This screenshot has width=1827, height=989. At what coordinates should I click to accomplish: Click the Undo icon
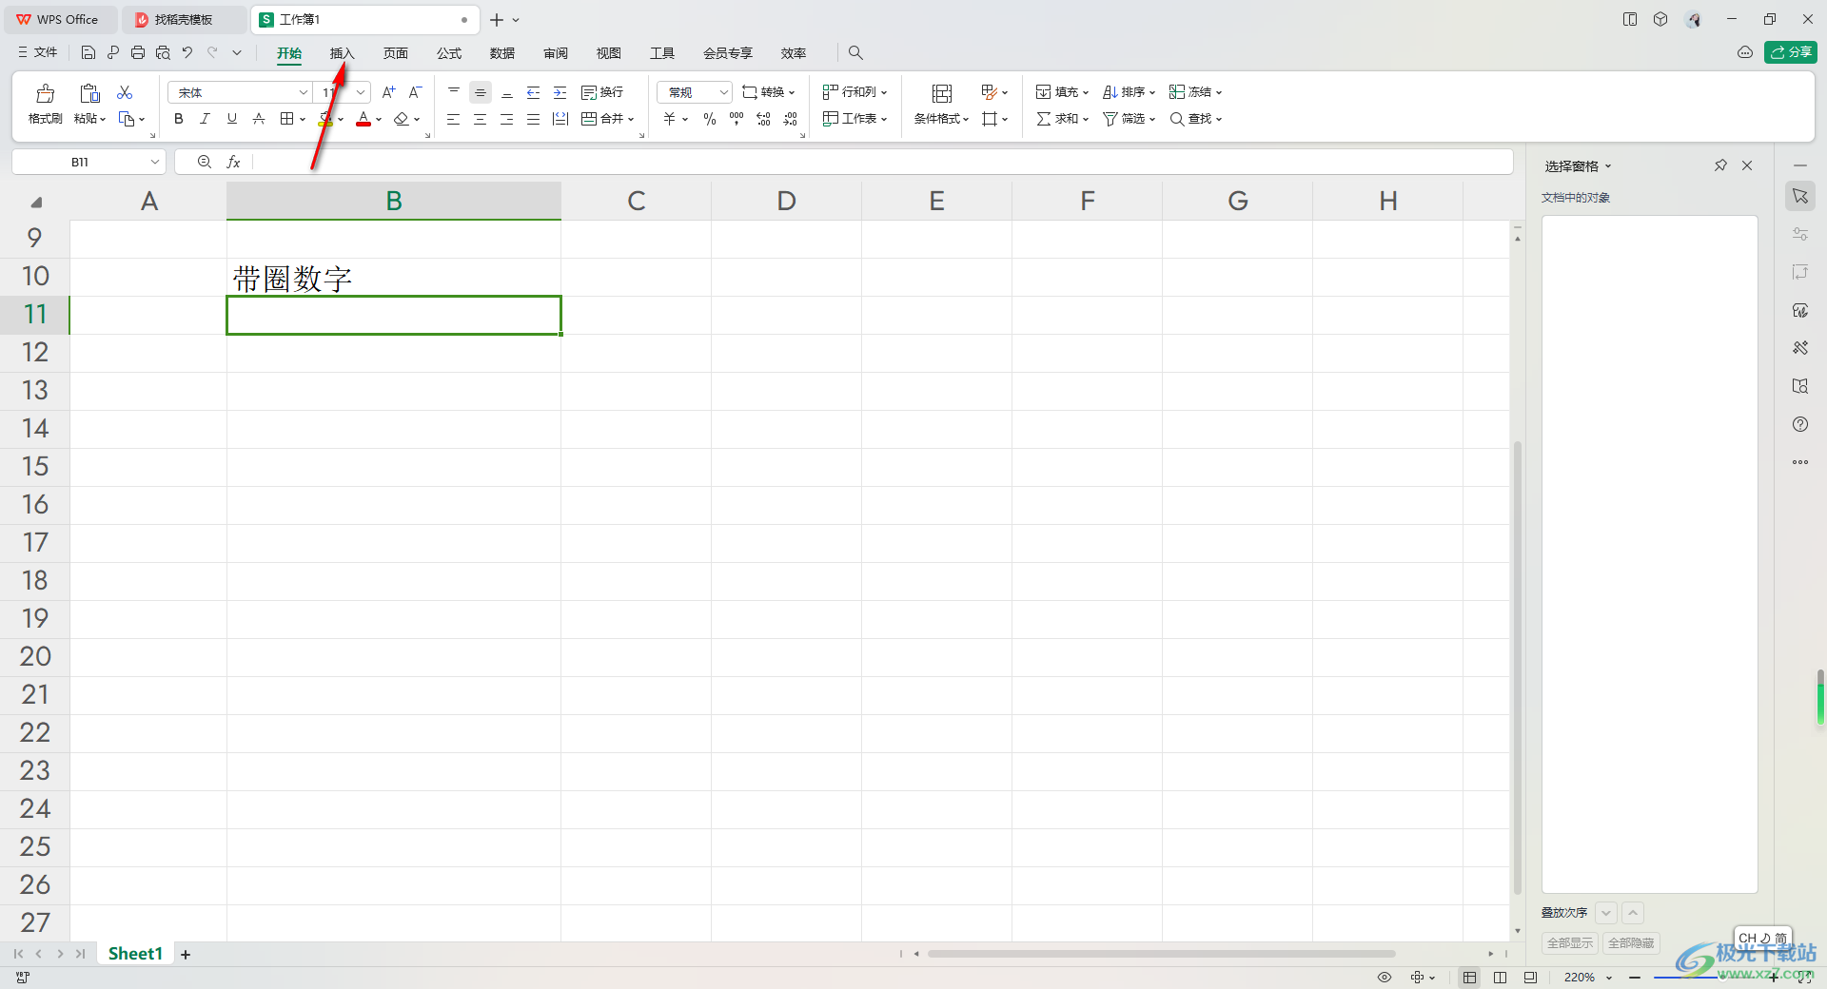[x=187, y=52]
